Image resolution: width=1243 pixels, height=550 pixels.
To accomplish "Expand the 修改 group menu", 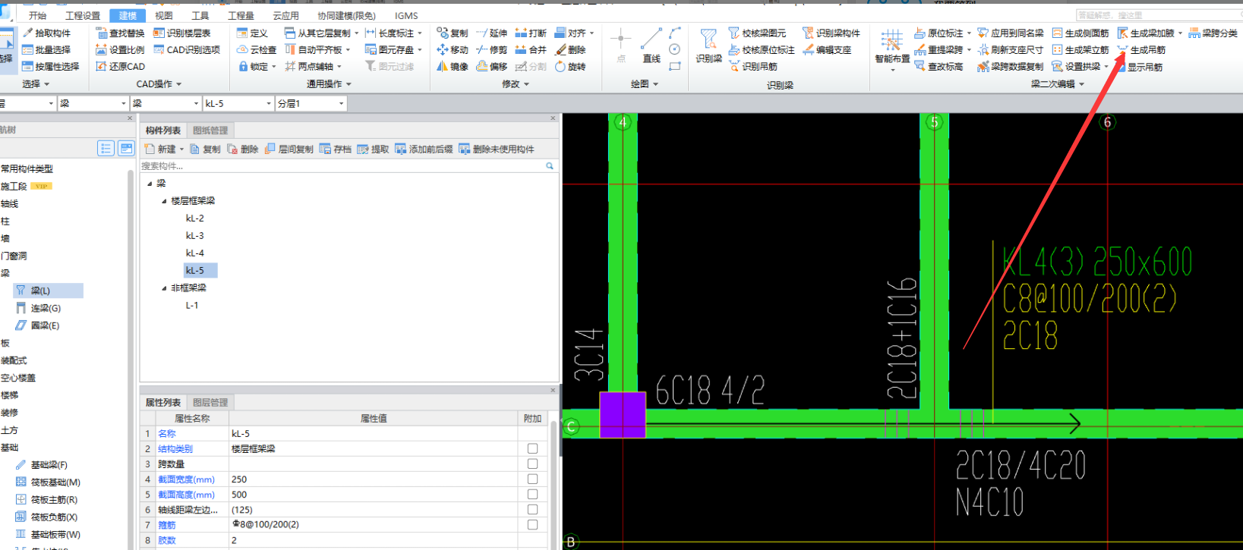I will pyautogui.click(x=515, y=83).
